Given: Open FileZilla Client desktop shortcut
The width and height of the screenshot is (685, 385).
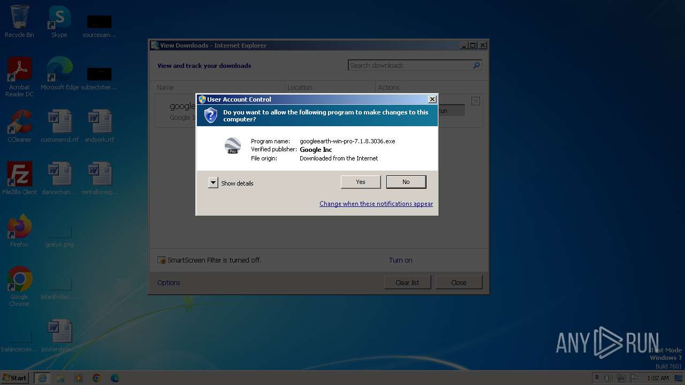Looking at the screenshot, I should click(19, 178).
